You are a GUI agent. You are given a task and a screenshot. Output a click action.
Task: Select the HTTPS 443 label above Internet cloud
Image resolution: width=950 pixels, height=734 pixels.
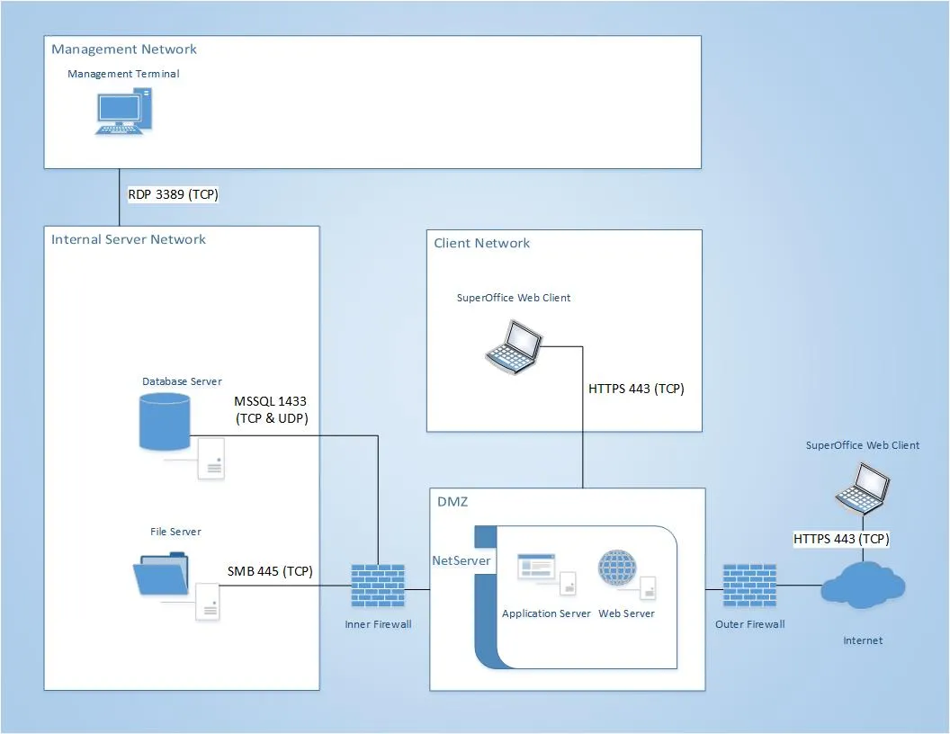841,539
